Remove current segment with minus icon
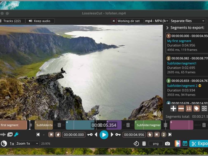208x156 pixels. coord(181,108)
